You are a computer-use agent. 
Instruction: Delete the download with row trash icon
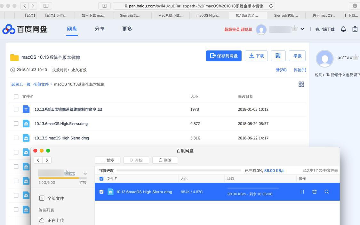[315, 192]
